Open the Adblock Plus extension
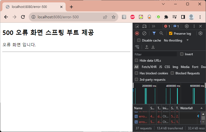Screen dimensions: 206x132 click(133, 17)
